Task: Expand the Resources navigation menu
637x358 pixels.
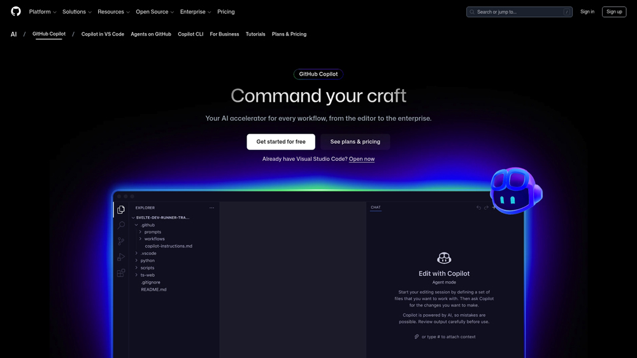Action: coord(113,11)
